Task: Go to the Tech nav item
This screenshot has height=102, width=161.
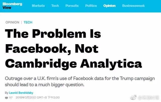Action: [55, 6]
